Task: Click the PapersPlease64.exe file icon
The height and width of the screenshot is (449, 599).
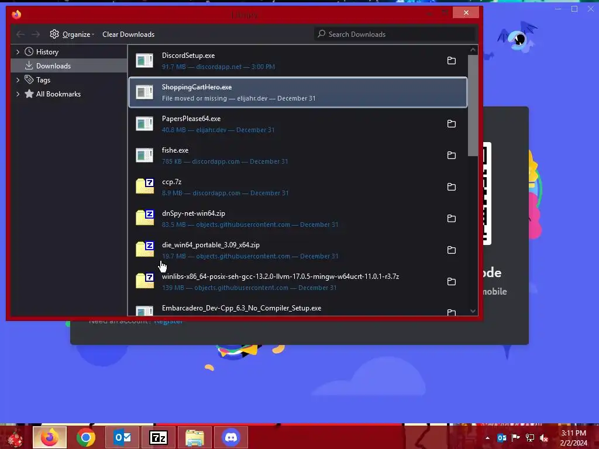Action: [x=145, y=124]
